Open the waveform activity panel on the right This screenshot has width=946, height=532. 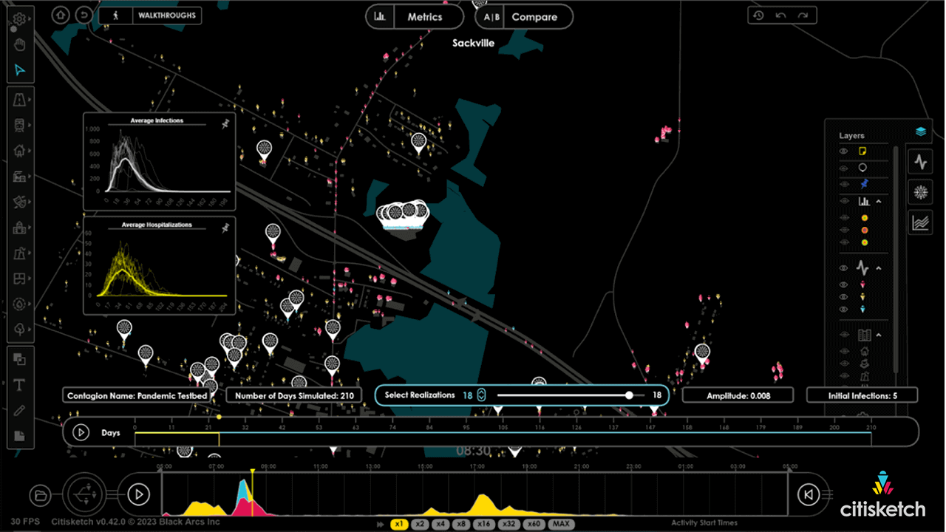click(920, 161)
